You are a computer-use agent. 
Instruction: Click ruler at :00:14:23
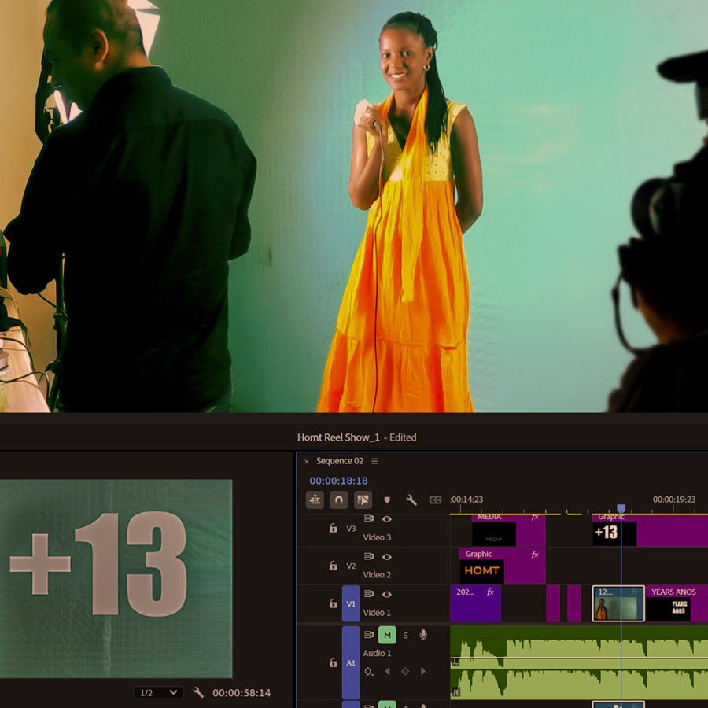pyautogui.click(x=466, y=500)
